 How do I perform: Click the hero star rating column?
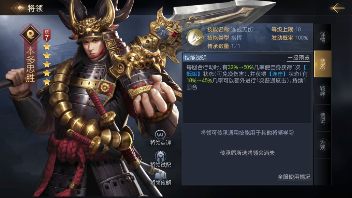[x=47, y=64]
